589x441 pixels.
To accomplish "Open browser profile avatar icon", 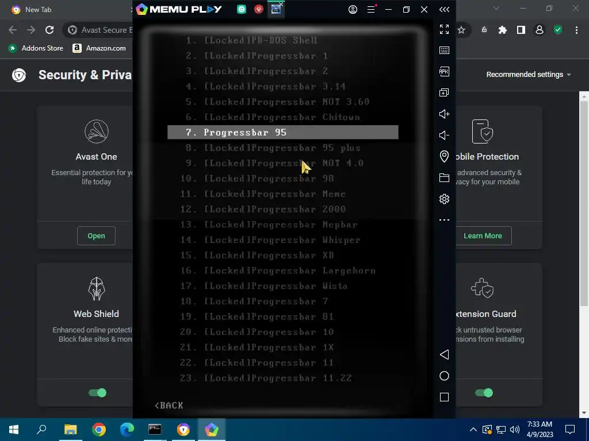I will click(540, 30).
